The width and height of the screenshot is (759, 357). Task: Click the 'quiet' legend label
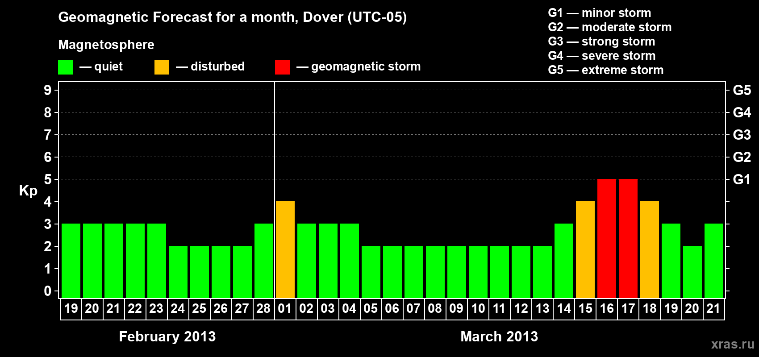click(x=108, y=66)
